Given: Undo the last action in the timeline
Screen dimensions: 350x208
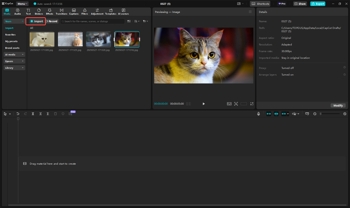Looking at the screenshot, I should pyautogui.click(x=18, y=114).
